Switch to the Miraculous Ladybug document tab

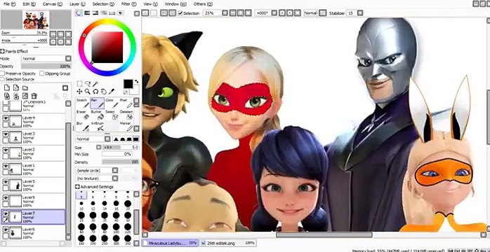171,243
